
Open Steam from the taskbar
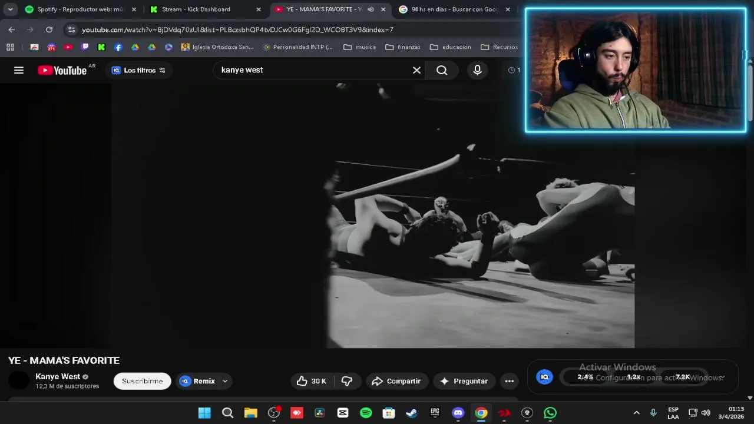412,413
